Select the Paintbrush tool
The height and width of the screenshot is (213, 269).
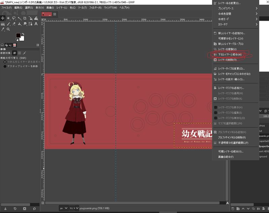coord(8,24)
